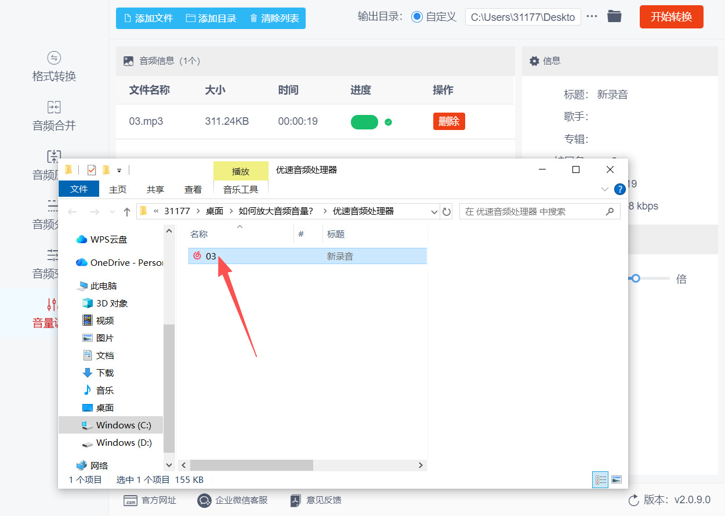Open the Explorer address bar dropdown arrow

(434, 211)
